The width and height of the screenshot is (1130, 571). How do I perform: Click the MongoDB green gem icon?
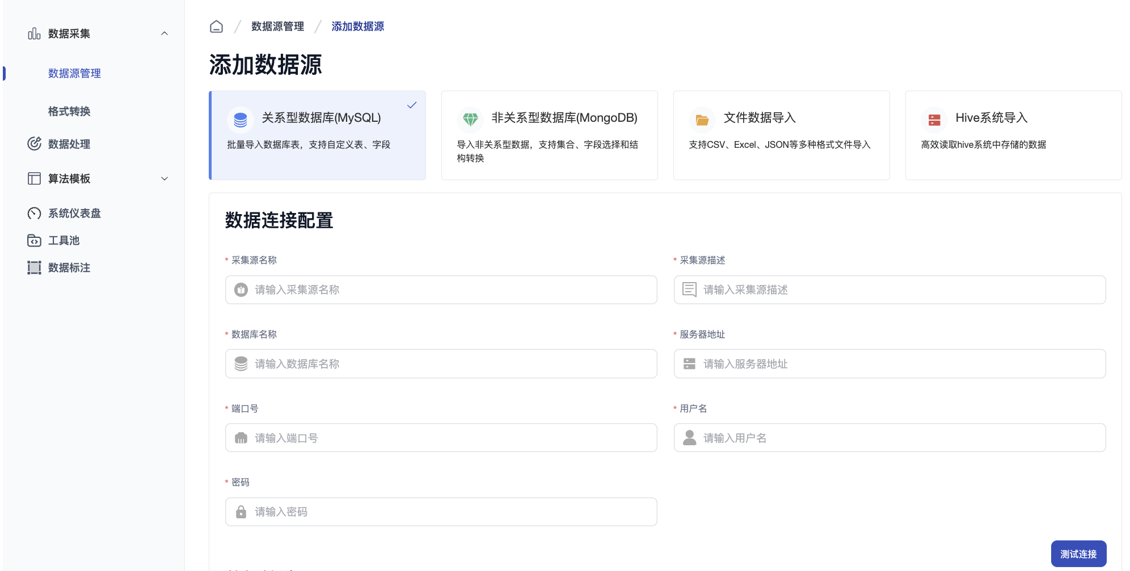[x=470, y=119]
